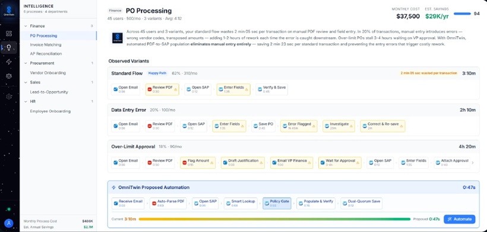Open the dashboard grid icon in the sidebar
The width and height of the screenshot is (487, 232).
tap(9, 33)
